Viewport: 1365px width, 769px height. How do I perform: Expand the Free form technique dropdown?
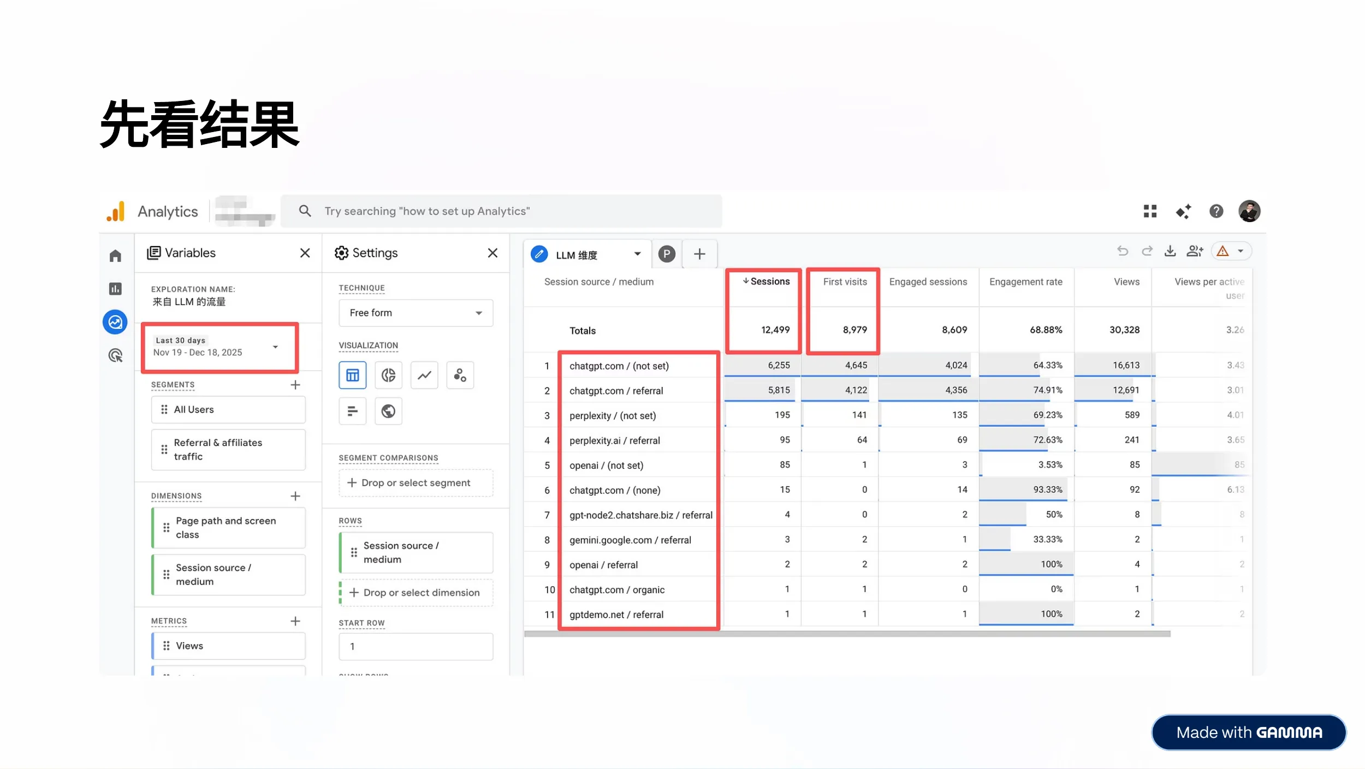coord(416,313)
